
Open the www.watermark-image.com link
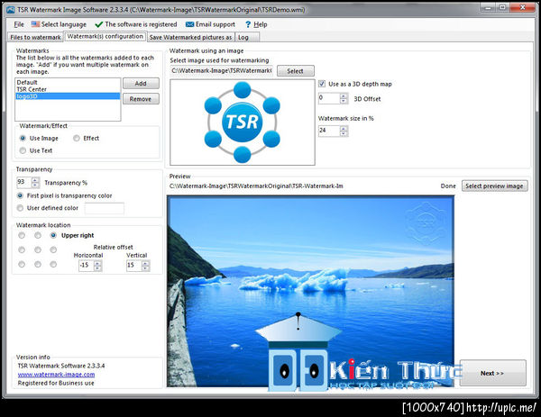point(56,375)
